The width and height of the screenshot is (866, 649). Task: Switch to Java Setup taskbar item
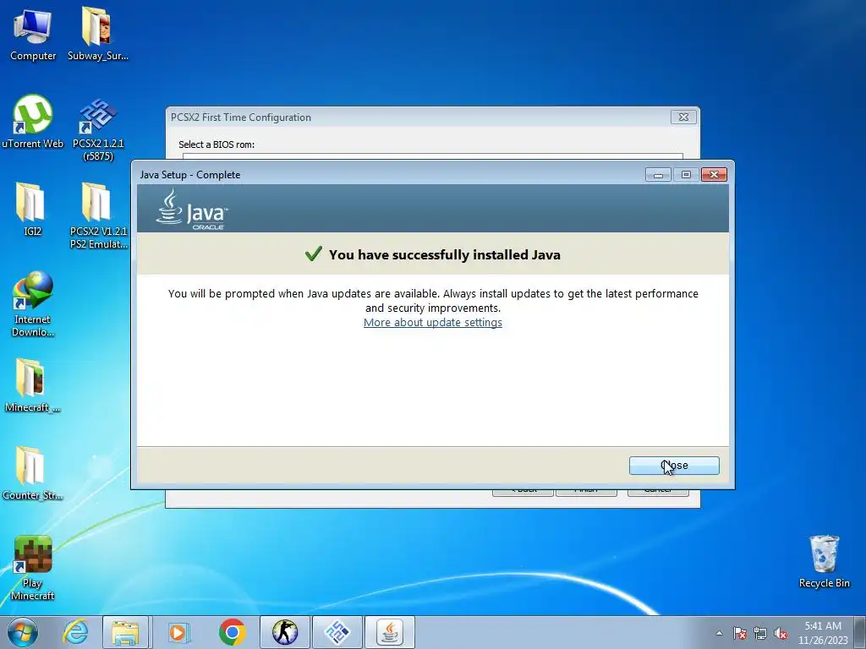390,632
